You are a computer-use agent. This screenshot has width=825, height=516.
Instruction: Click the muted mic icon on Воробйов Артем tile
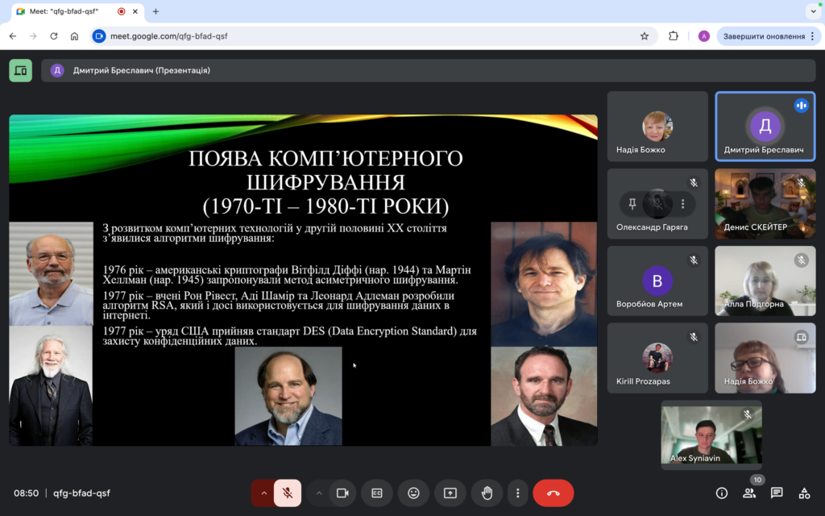pos(694,260)
